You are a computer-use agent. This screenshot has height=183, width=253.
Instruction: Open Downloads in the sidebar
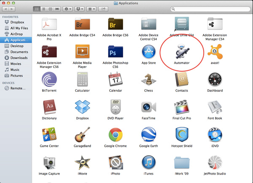pyautogui.click(x=16, y=58)
